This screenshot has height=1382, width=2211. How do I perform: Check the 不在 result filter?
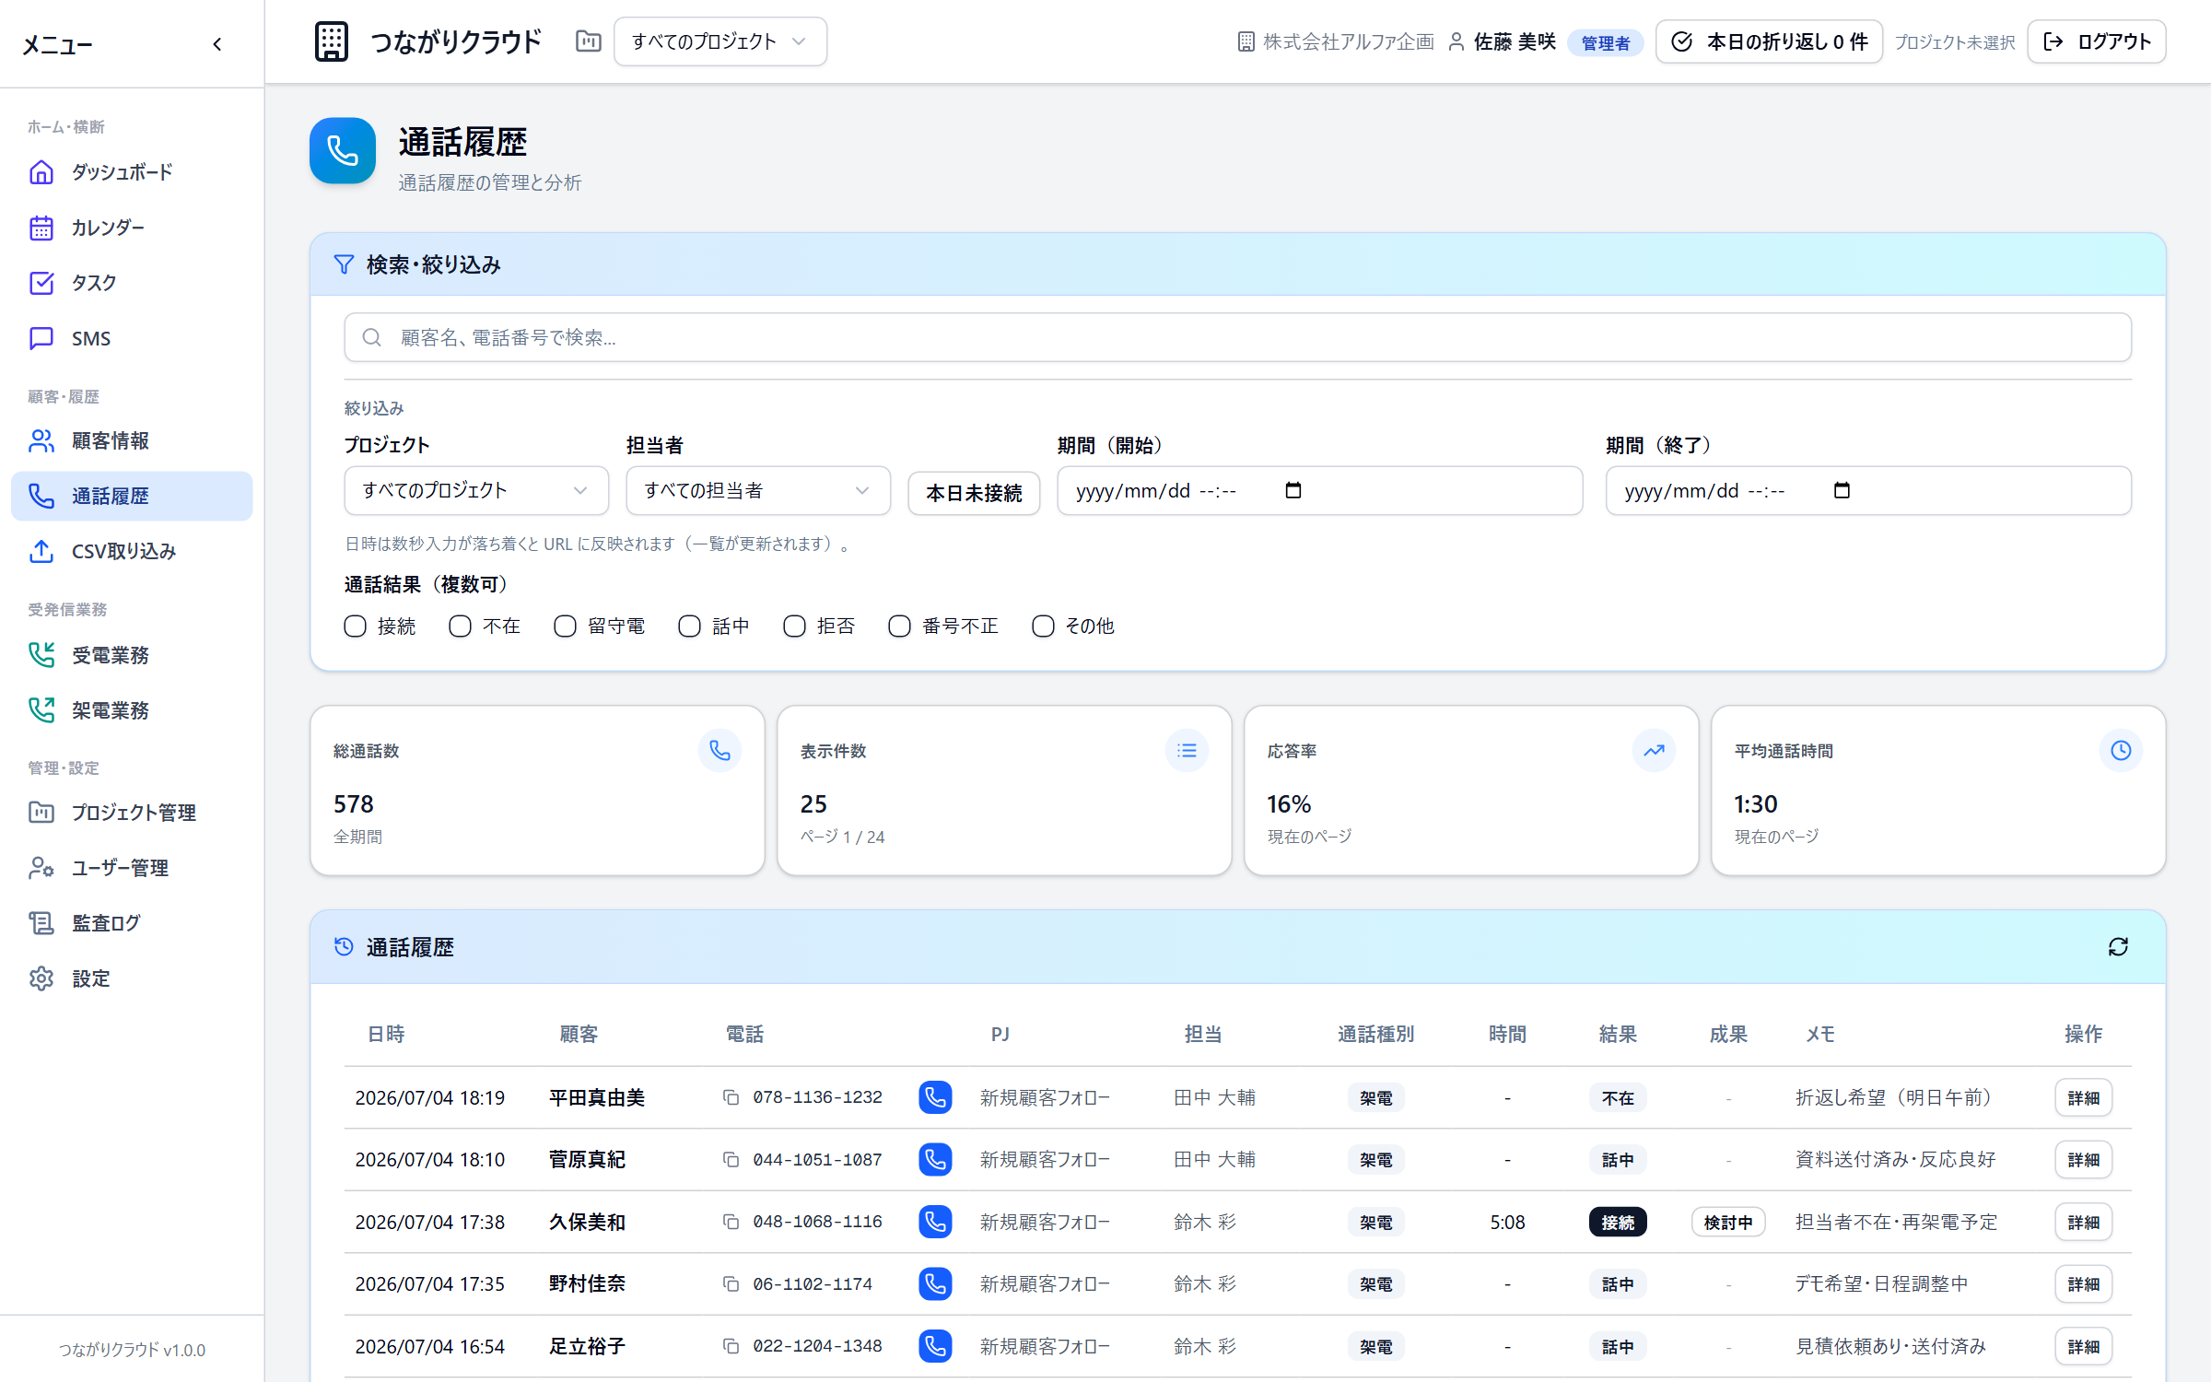[x=461, y=627]
